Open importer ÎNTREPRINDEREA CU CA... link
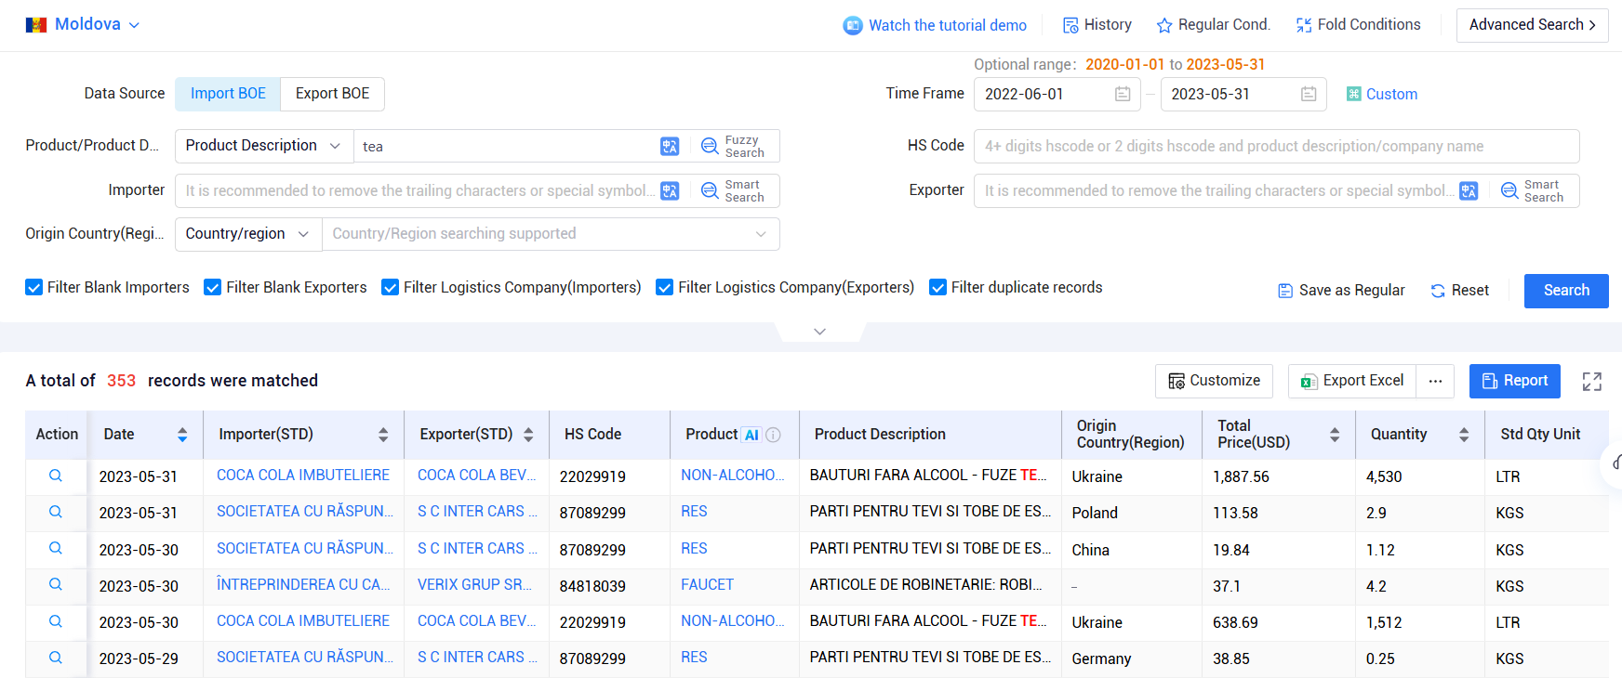The image size is (1622, 678). point(303,584)
